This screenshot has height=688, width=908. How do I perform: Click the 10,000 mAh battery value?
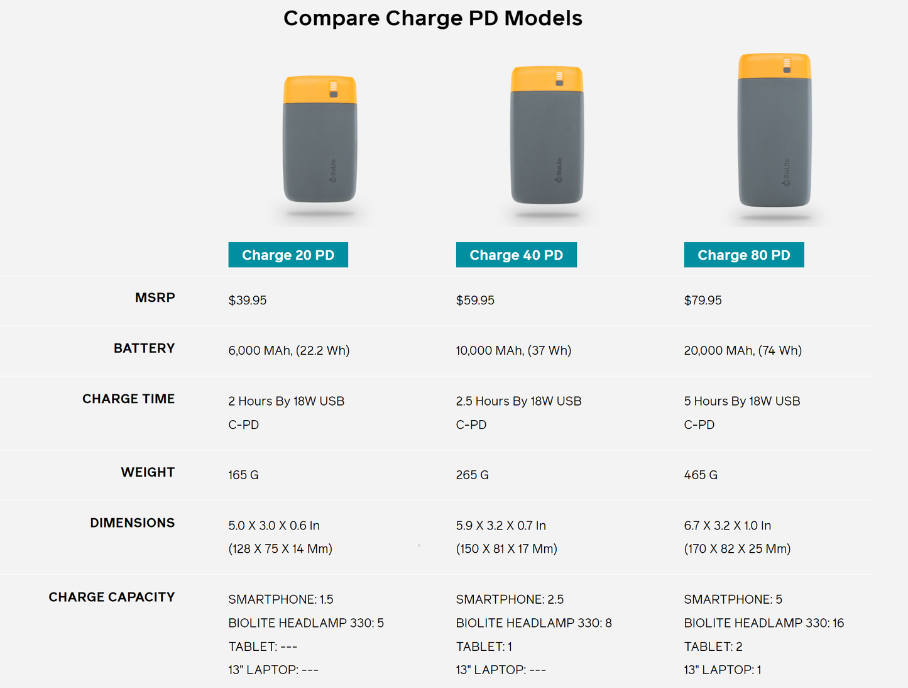coord(513,350)
